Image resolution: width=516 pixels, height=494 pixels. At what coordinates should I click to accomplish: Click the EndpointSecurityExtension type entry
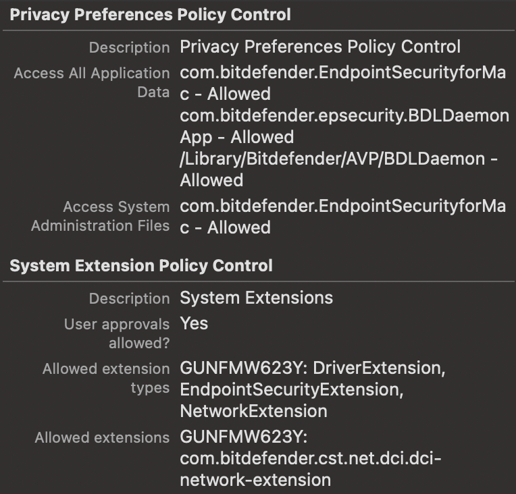292,390
